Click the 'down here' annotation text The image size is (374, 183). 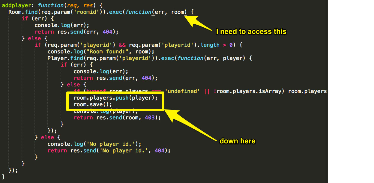237,141
